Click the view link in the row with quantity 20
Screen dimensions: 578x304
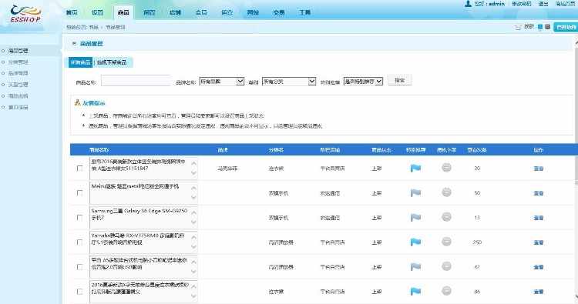point(539,169)
